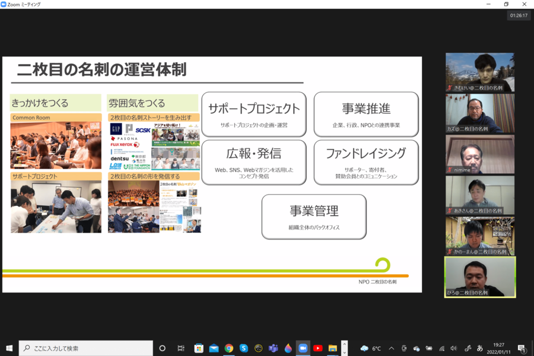This screenshot has height=356, width=534.
Task: Open the notification center icon
Action: [522, 348]
